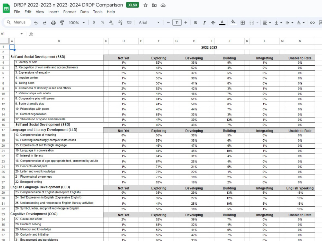This screenshot has height=241, width=322.
Task: Open the fill color picker
Action: pos(233,22)
